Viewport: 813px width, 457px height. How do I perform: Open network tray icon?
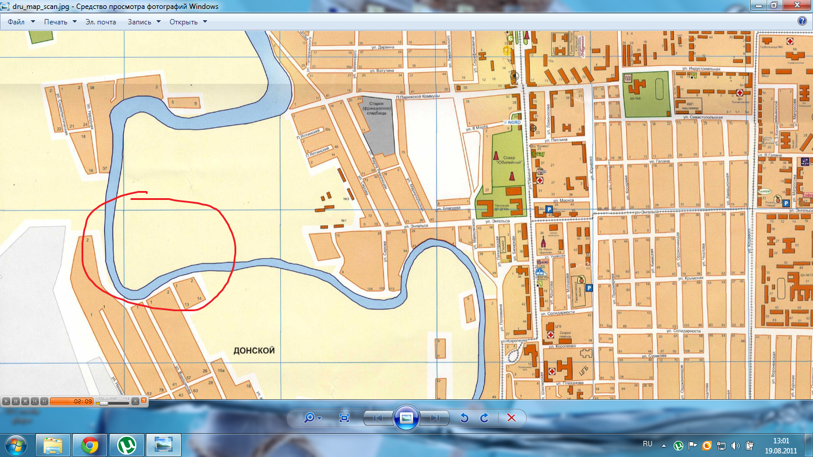click(721, 445)
